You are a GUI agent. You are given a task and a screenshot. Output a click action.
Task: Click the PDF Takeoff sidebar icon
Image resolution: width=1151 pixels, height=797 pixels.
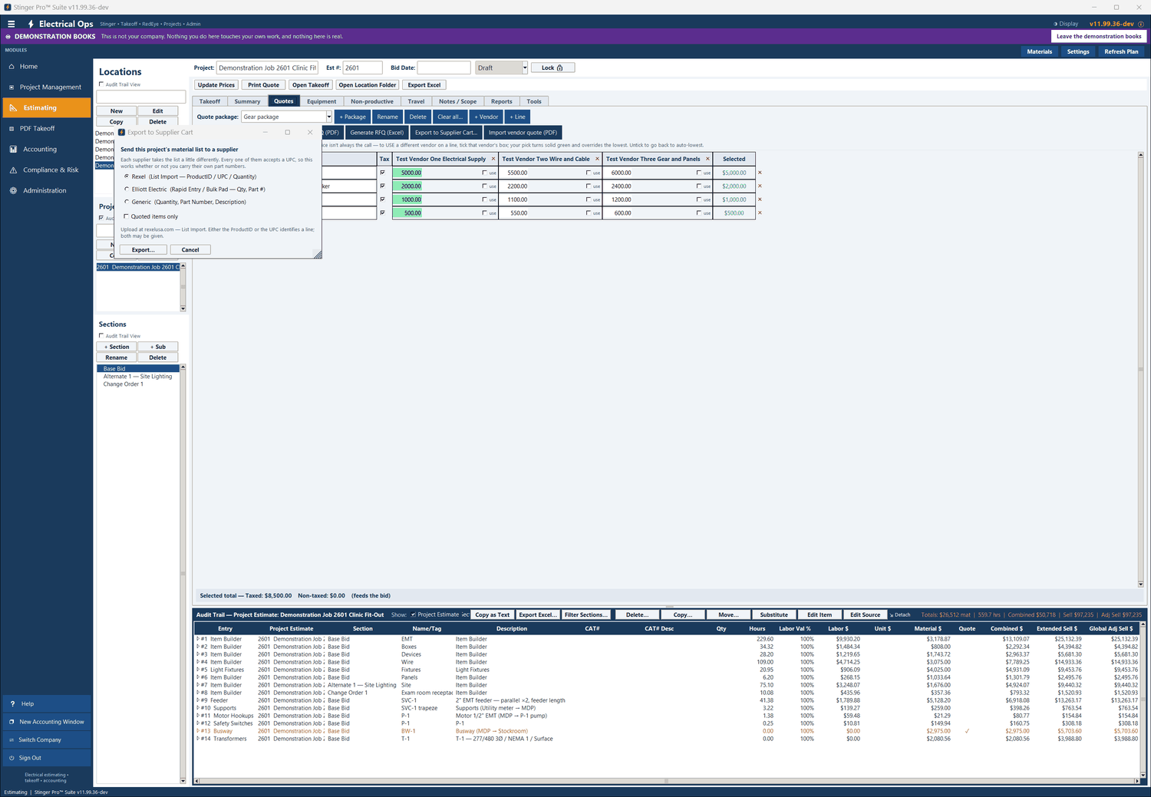point(12,129)
